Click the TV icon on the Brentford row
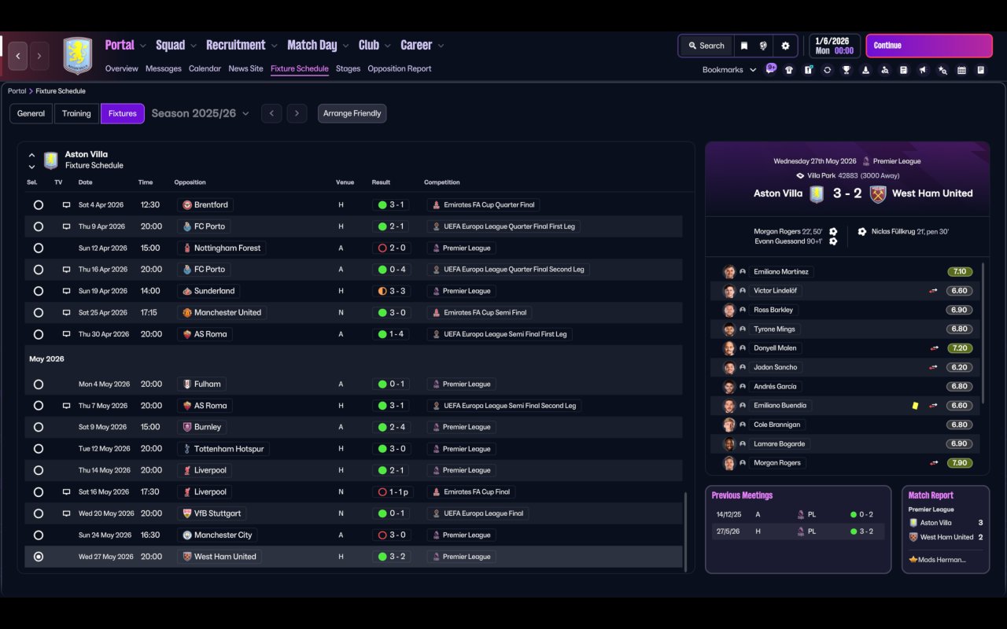Image resolution: width=1007 pixels, height=629 pixels. [67, 205]
